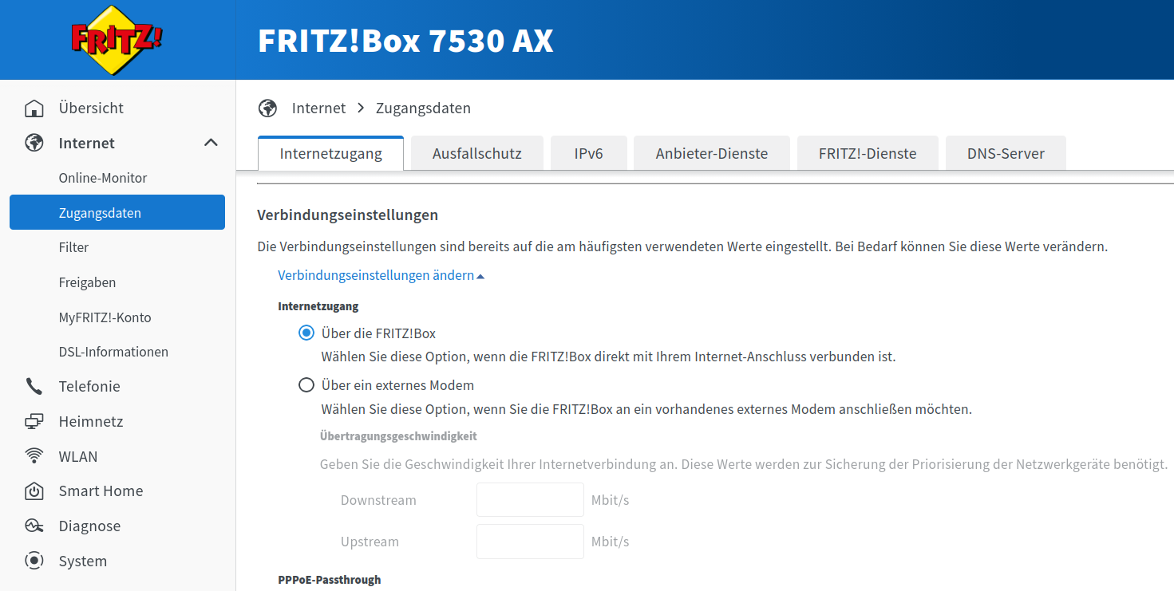Open the IPv6 tab
Screen dimensions: 1174x591
click(588, 153)
